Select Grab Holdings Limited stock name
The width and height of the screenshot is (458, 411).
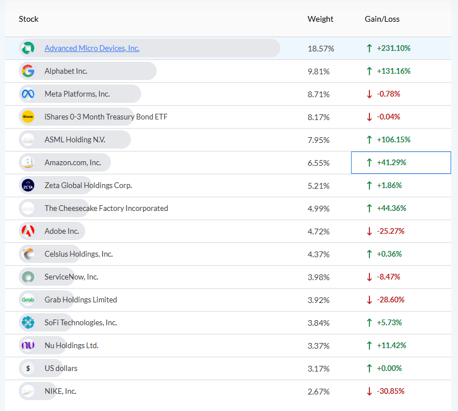[x=81, y=300]
